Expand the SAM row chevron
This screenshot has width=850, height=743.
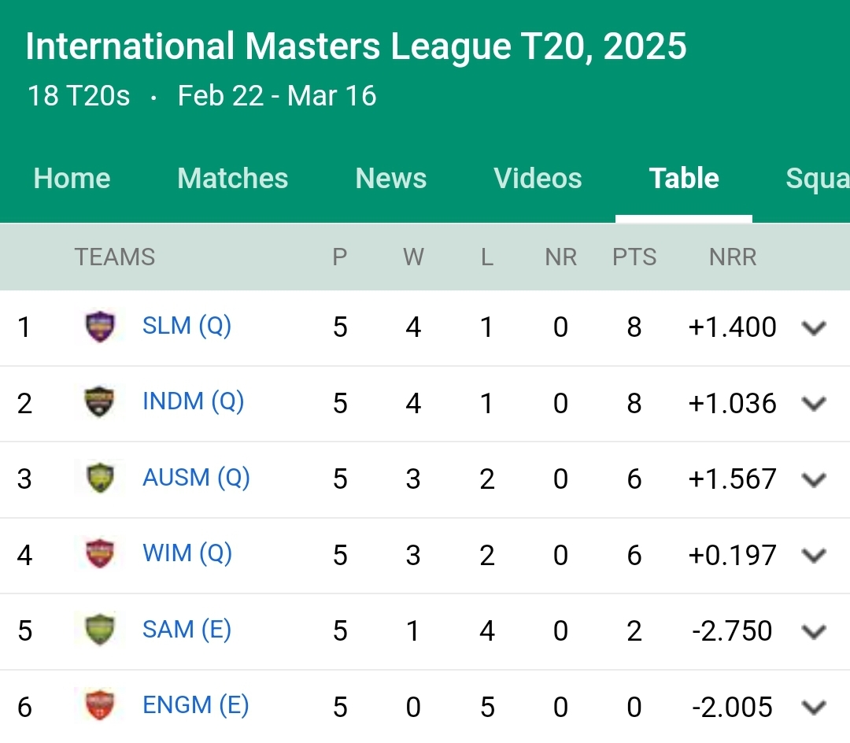click(814, 631)
